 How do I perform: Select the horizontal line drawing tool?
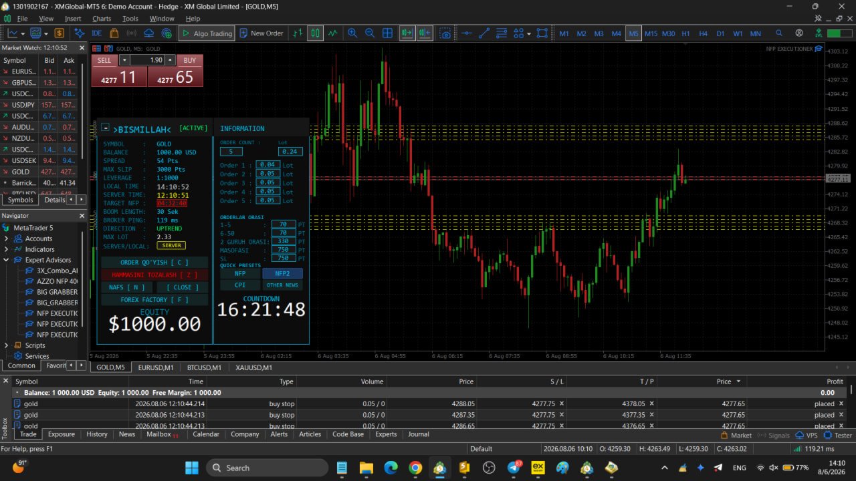click(466, 33)
